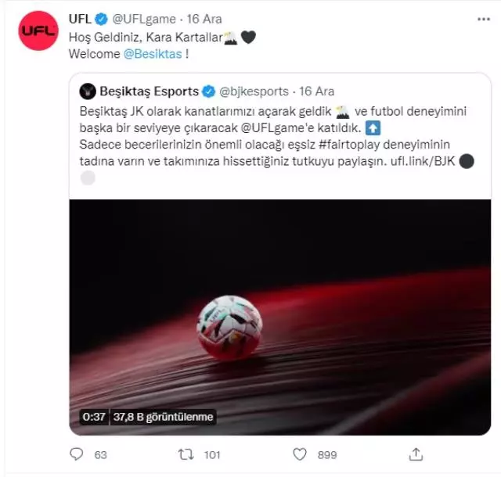Screen dimensions: 501x477
Task: Retweet using the arrows icon
Action: coord(186,454)
